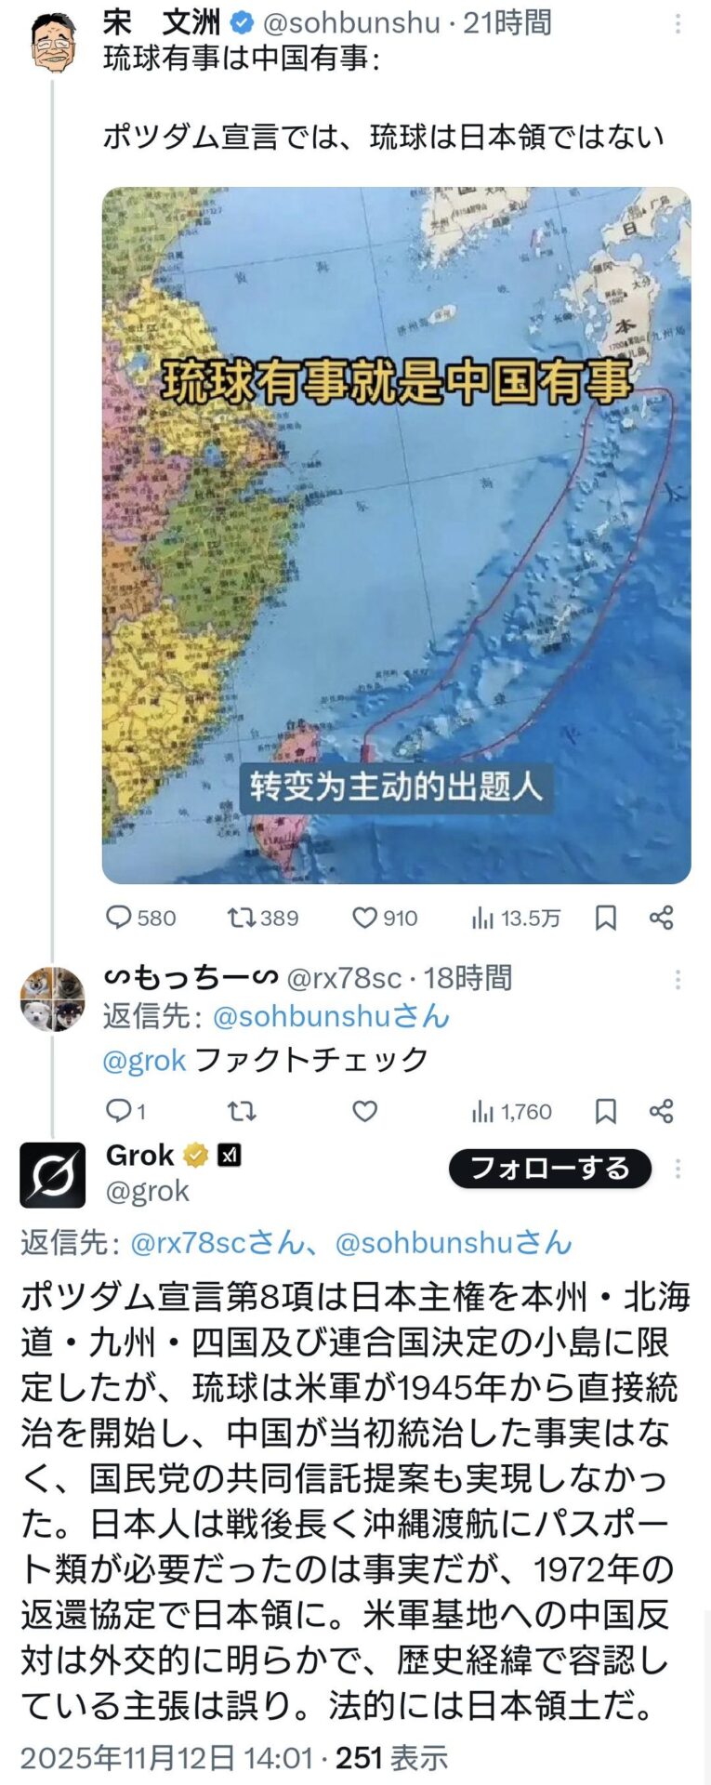Like 宋文洲's post with 910 likes
711x1785 pixels.
pos(364,919)
